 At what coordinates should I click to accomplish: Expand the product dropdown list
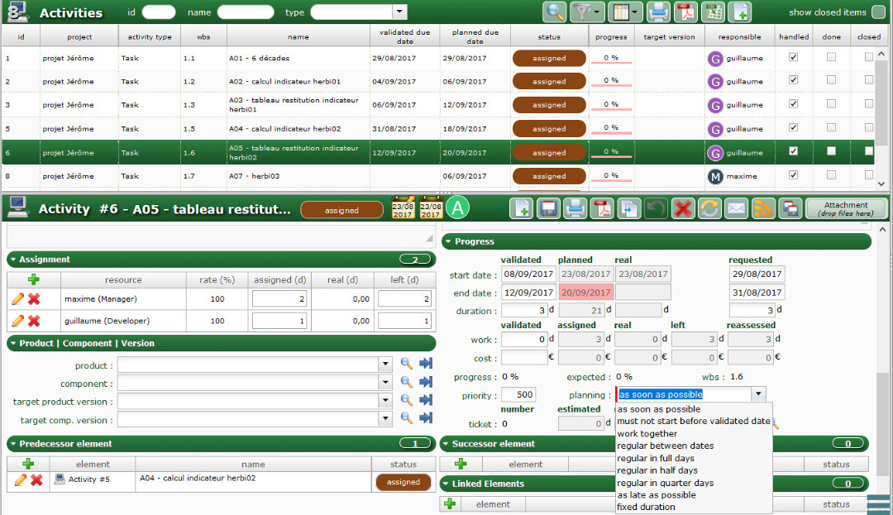pos(384,365)
